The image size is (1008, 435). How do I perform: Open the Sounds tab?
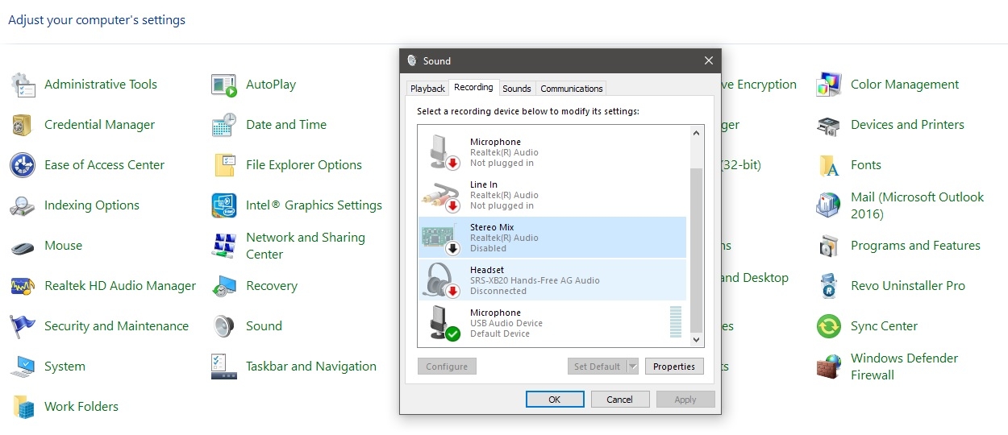pos(517,89)
